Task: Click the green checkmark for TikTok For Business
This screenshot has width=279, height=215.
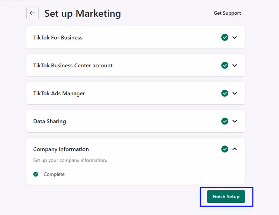Action: (225, 37)
